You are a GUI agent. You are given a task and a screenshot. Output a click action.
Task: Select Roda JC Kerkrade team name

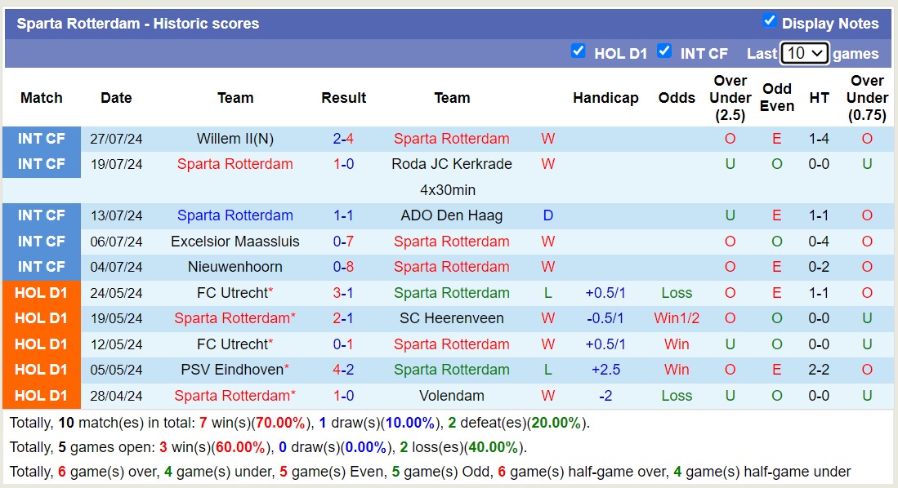click(452, 164)
